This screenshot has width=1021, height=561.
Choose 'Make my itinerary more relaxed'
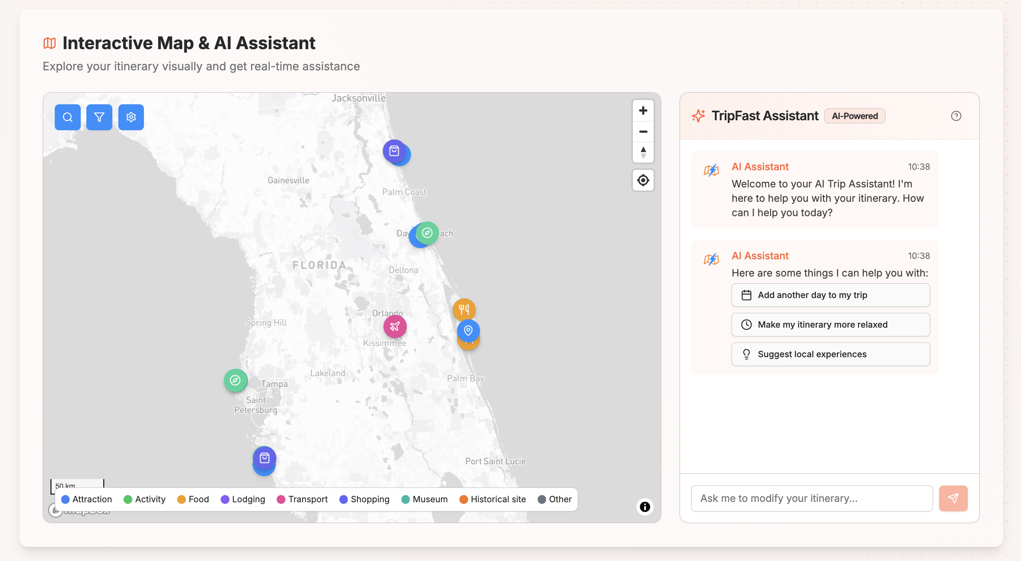pos(830,324)
